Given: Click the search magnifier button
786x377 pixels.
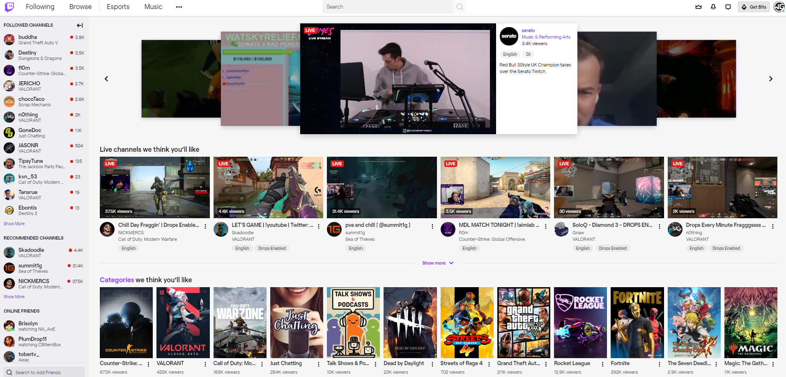Looking at the screenshot, I should click(460, 7).
